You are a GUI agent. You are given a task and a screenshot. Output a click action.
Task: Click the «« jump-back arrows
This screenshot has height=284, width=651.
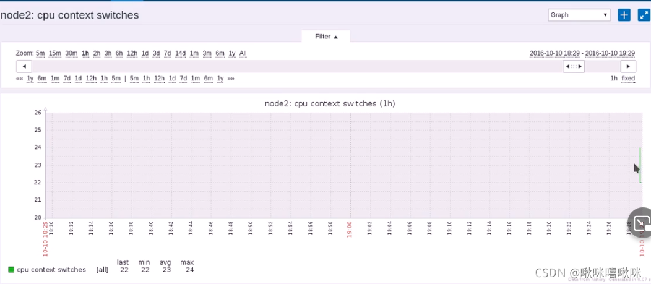tap(19, 79)
